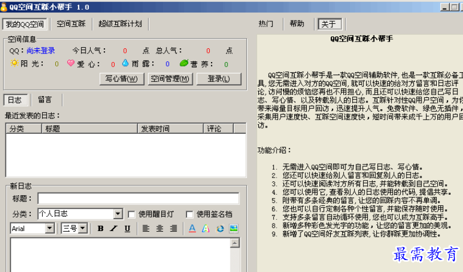
Task: Click 空间管理(M) button
Action: [170, 79]
